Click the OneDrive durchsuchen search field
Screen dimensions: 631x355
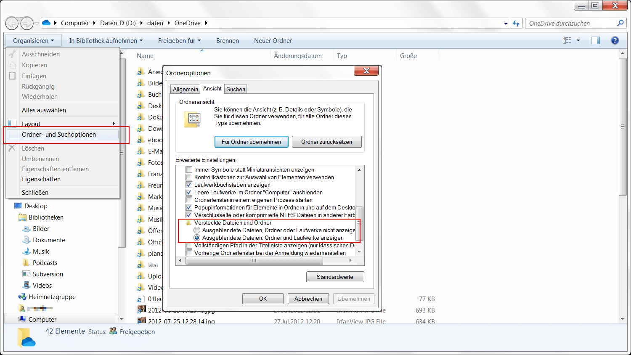point(571,23)
